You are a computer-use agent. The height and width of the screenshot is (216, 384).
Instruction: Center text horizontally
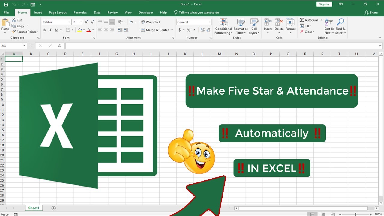coord(106,30)
